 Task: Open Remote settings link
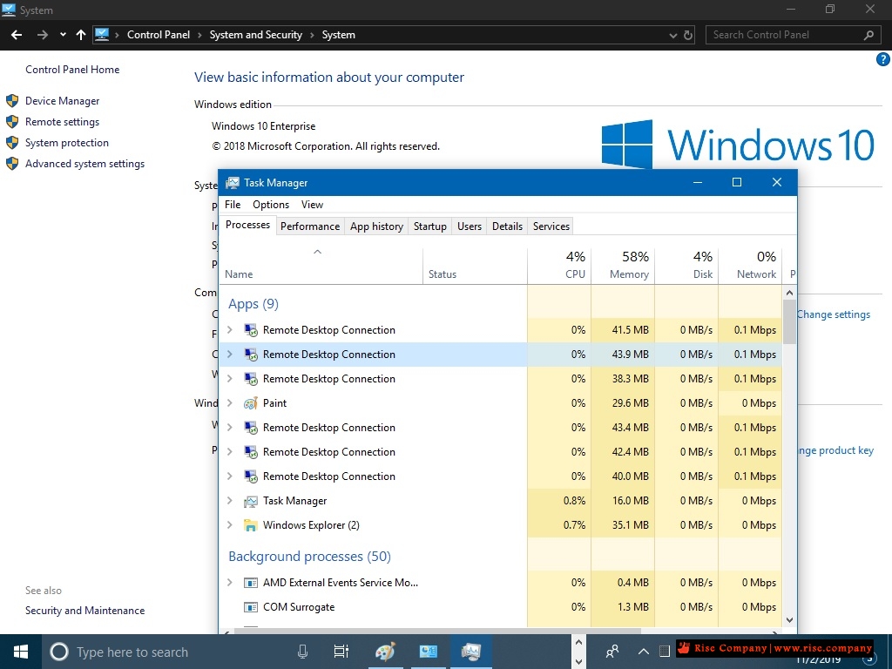coord(62,122)
